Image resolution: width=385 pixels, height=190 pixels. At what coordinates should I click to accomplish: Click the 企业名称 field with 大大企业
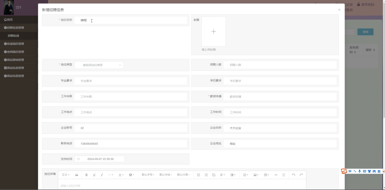click(280, 128)
